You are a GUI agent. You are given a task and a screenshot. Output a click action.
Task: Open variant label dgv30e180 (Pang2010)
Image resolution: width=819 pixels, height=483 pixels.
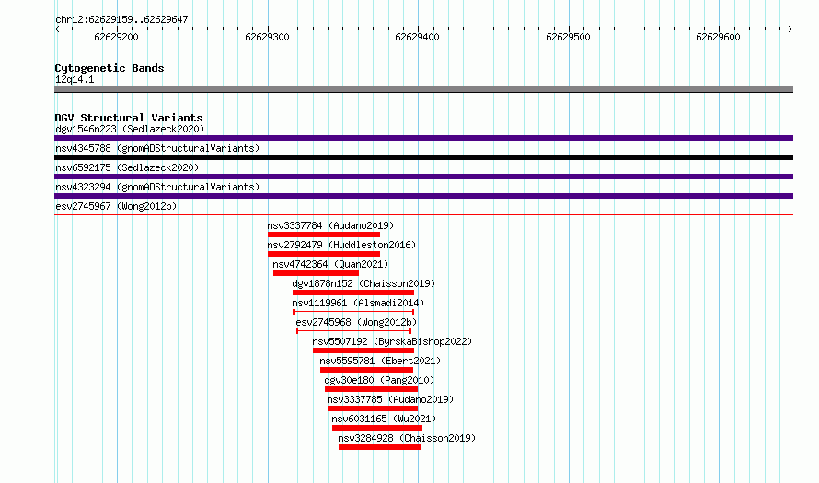pyautogui.click(x=379, y=380)
